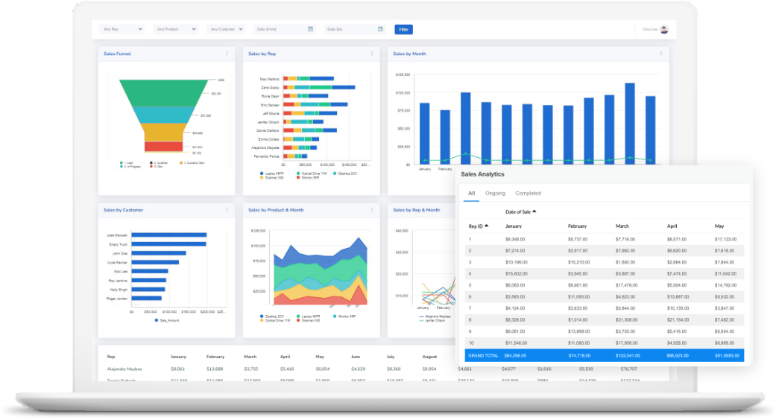The height and width of the screenshot is (420, 776).
Task: Toggle Laptop 45FR legend in Sales by Rep
Action: pyautogui.click(x=271, y=174)
